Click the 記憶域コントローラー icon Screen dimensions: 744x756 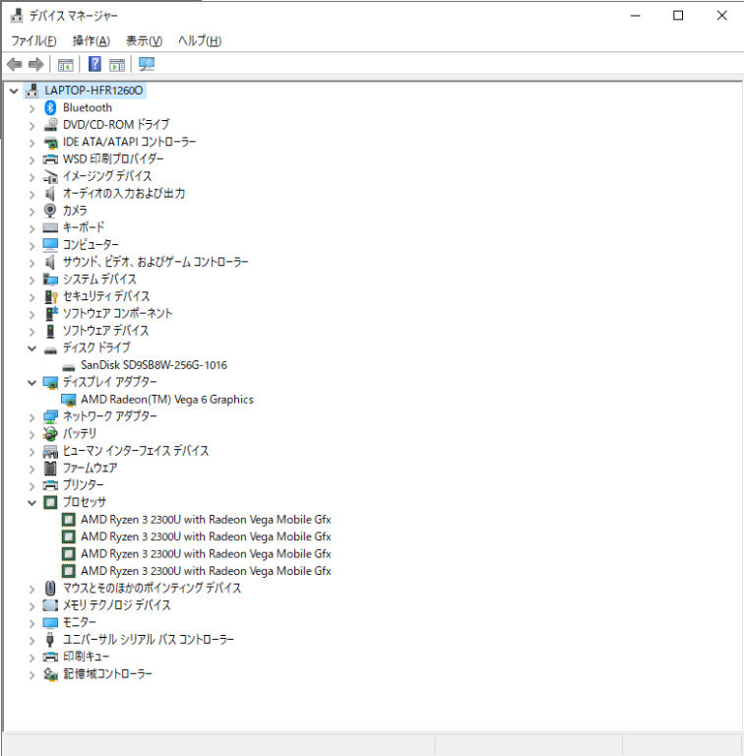pos(50,674)
